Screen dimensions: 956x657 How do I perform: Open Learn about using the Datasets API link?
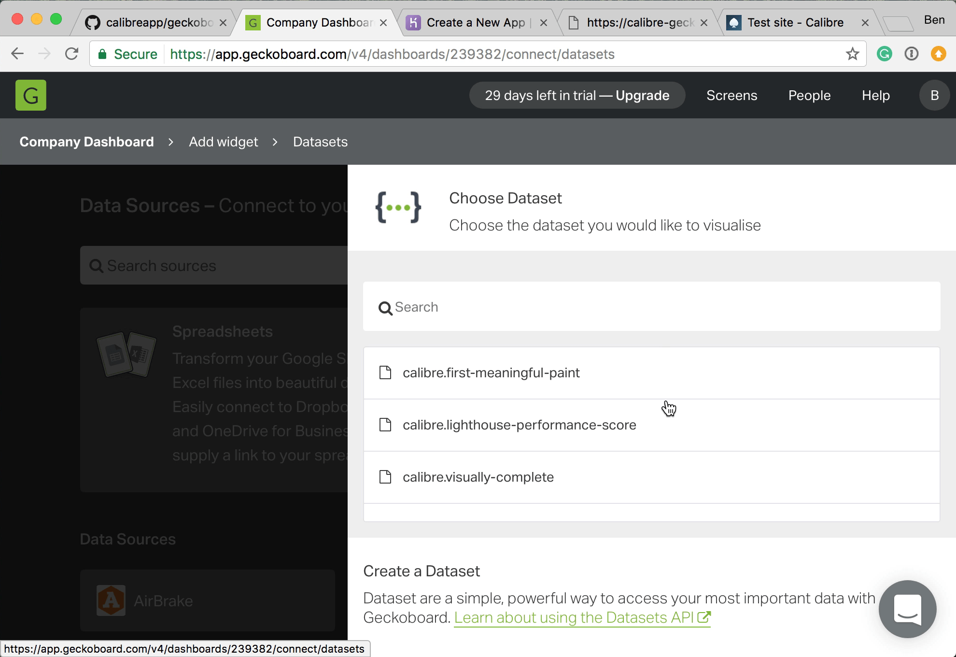[582, 618]
